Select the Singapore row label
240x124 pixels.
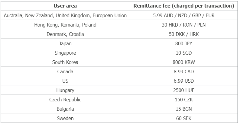[65, 53]
